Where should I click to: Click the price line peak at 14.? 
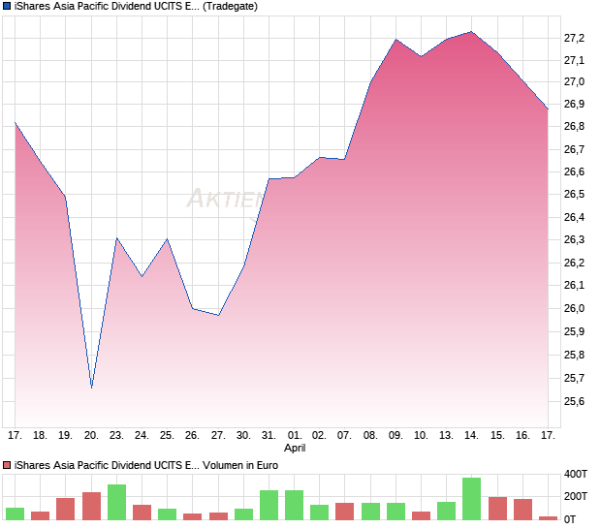click(471, 32)
